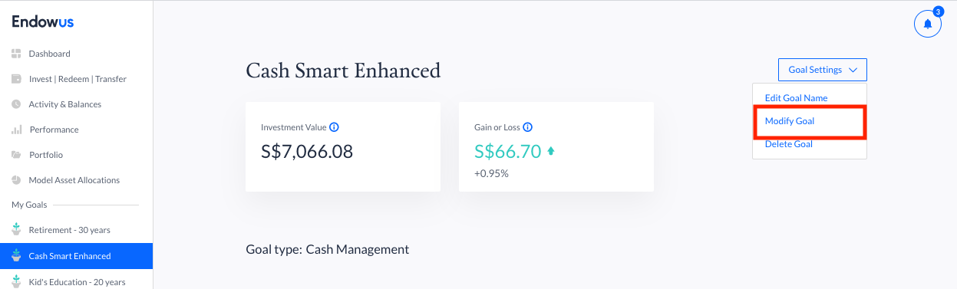This screenshot has height=289, width=957.
Task: Collapse the Goal Settings dropdown
Action: [x=822, y=70]
